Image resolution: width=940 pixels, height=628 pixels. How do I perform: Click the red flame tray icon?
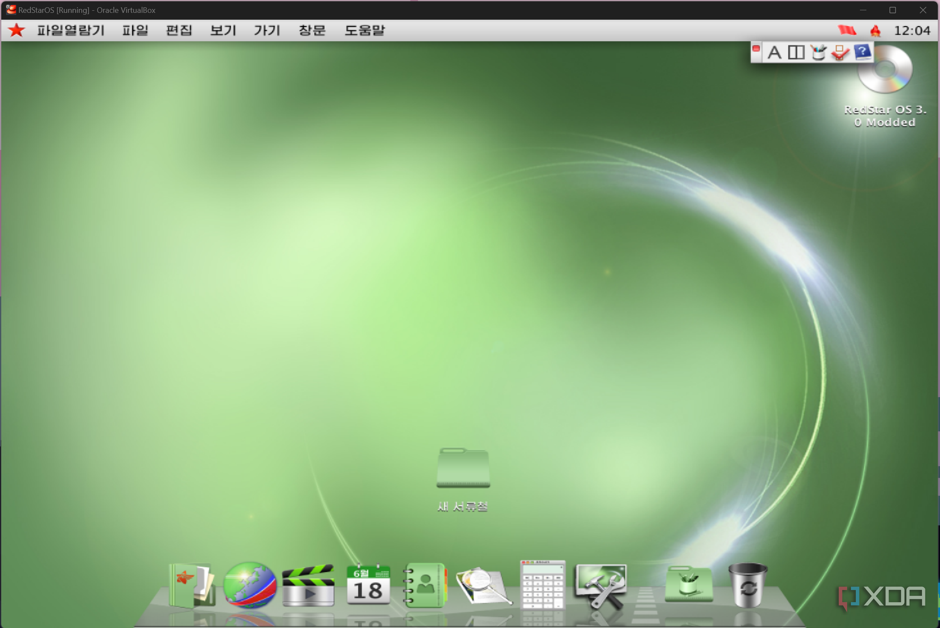pos(875,31)
